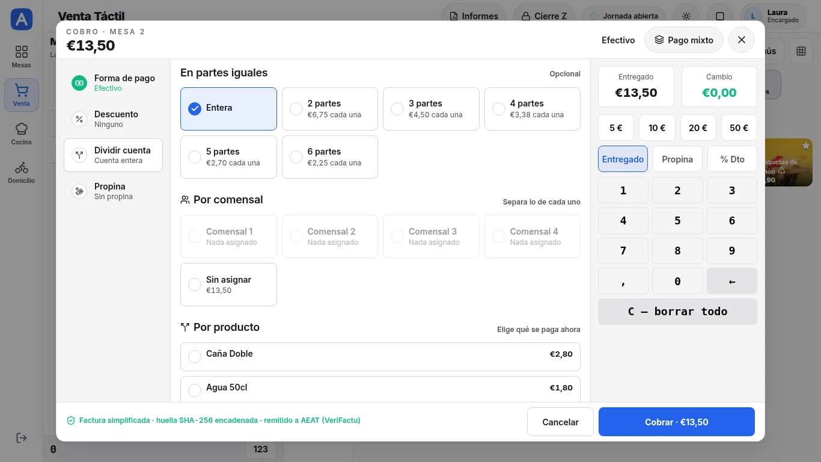821x462 pixels.
Task: Choose the 4 partes split option
Action: 533,109
